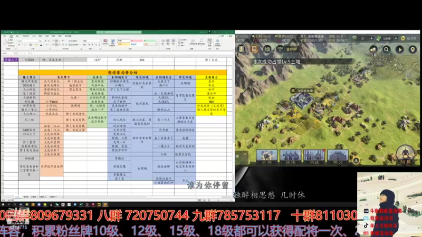Click the Windows taskbar search icon

(9, 204)
